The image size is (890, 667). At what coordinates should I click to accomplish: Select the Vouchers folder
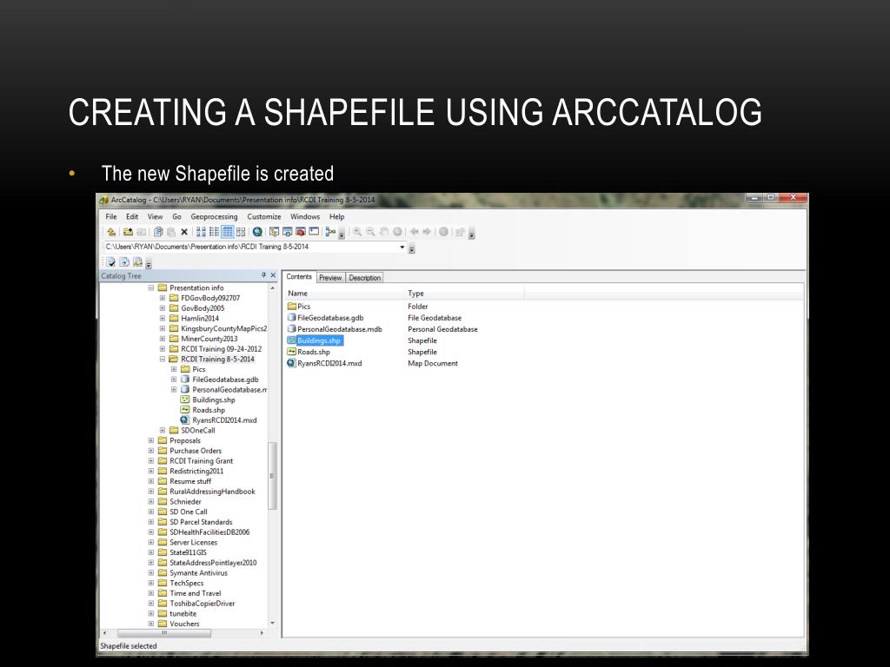point(184,624)
